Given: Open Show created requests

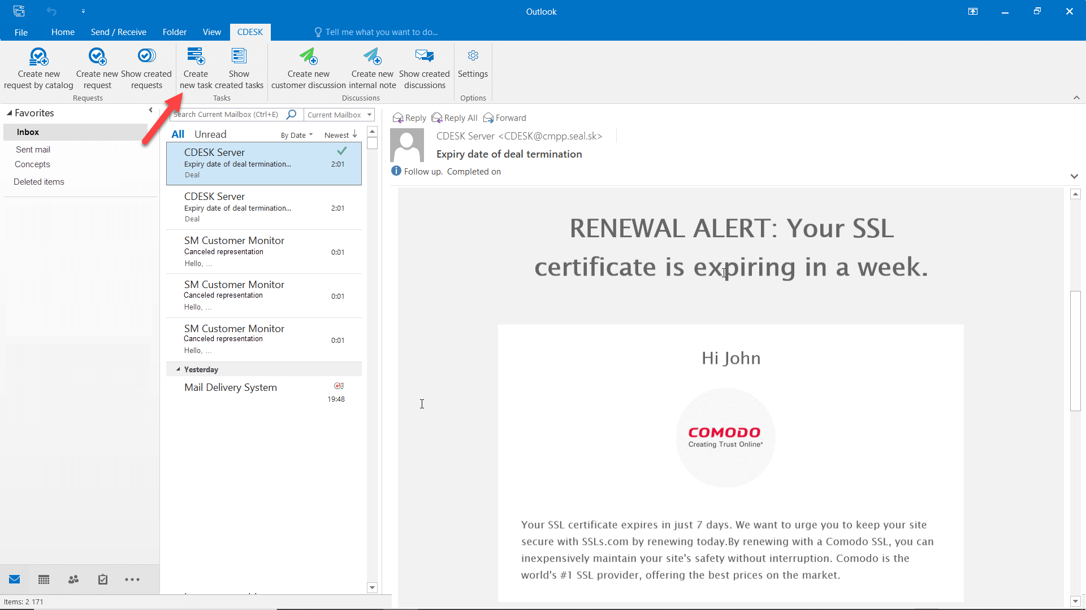Looking at the screenshot, I should tap(146, 69).
